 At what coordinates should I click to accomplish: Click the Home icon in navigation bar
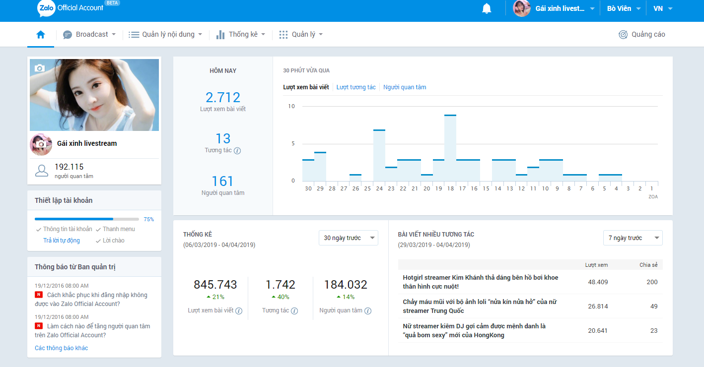(x=41, y=34)
